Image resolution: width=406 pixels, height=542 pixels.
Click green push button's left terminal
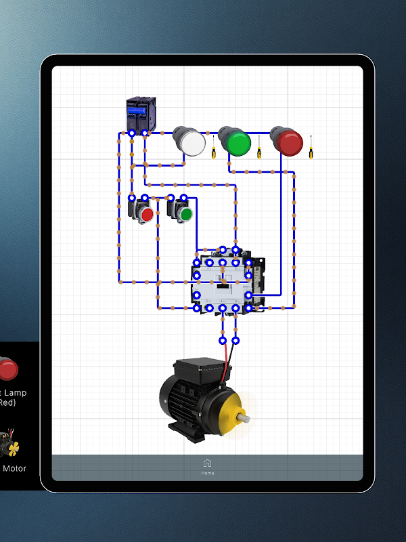tap(171, 198)
